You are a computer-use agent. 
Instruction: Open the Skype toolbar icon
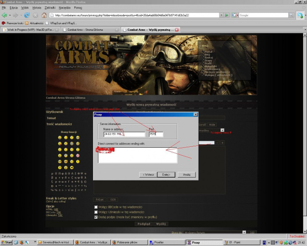point(300,15)
